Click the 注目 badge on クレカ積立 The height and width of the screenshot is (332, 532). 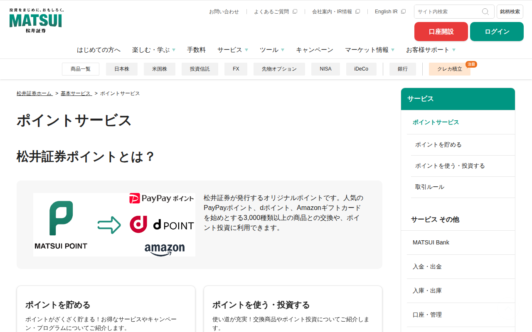[471, 64]
